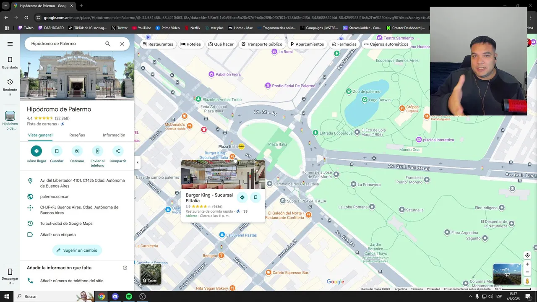Image resolution: width=537 pixels, height=302 pixels.
Task: Click the Hipódromo de Palermo header photo
Action: pos(77,76)
